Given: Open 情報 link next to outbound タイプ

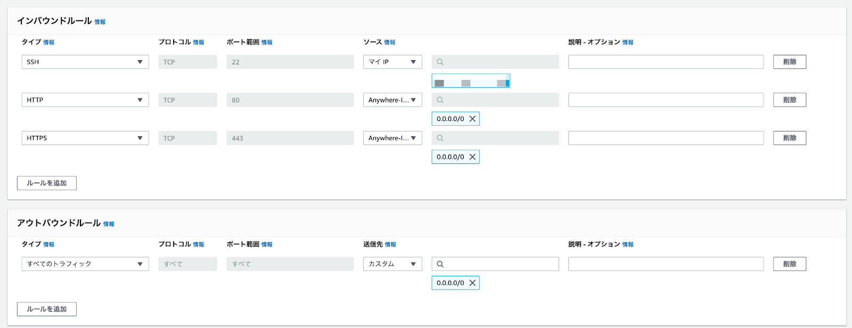Looking at the screenshot, I should coord(48,245).
